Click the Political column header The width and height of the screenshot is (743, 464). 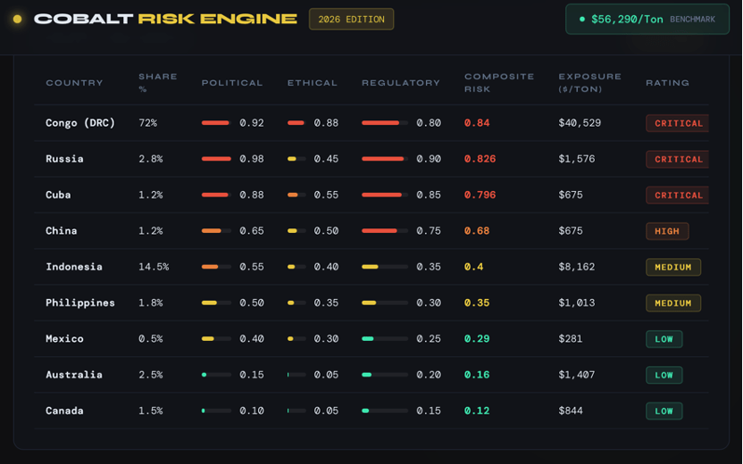point(232,83)
